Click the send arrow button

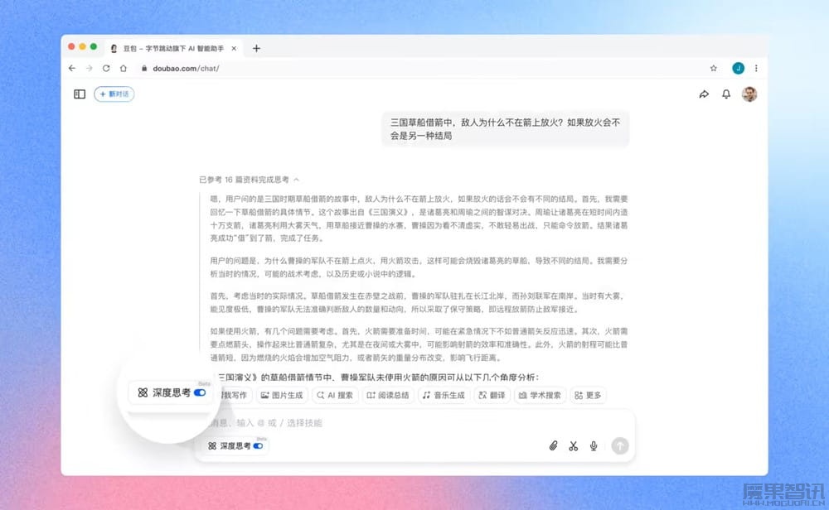620,446
